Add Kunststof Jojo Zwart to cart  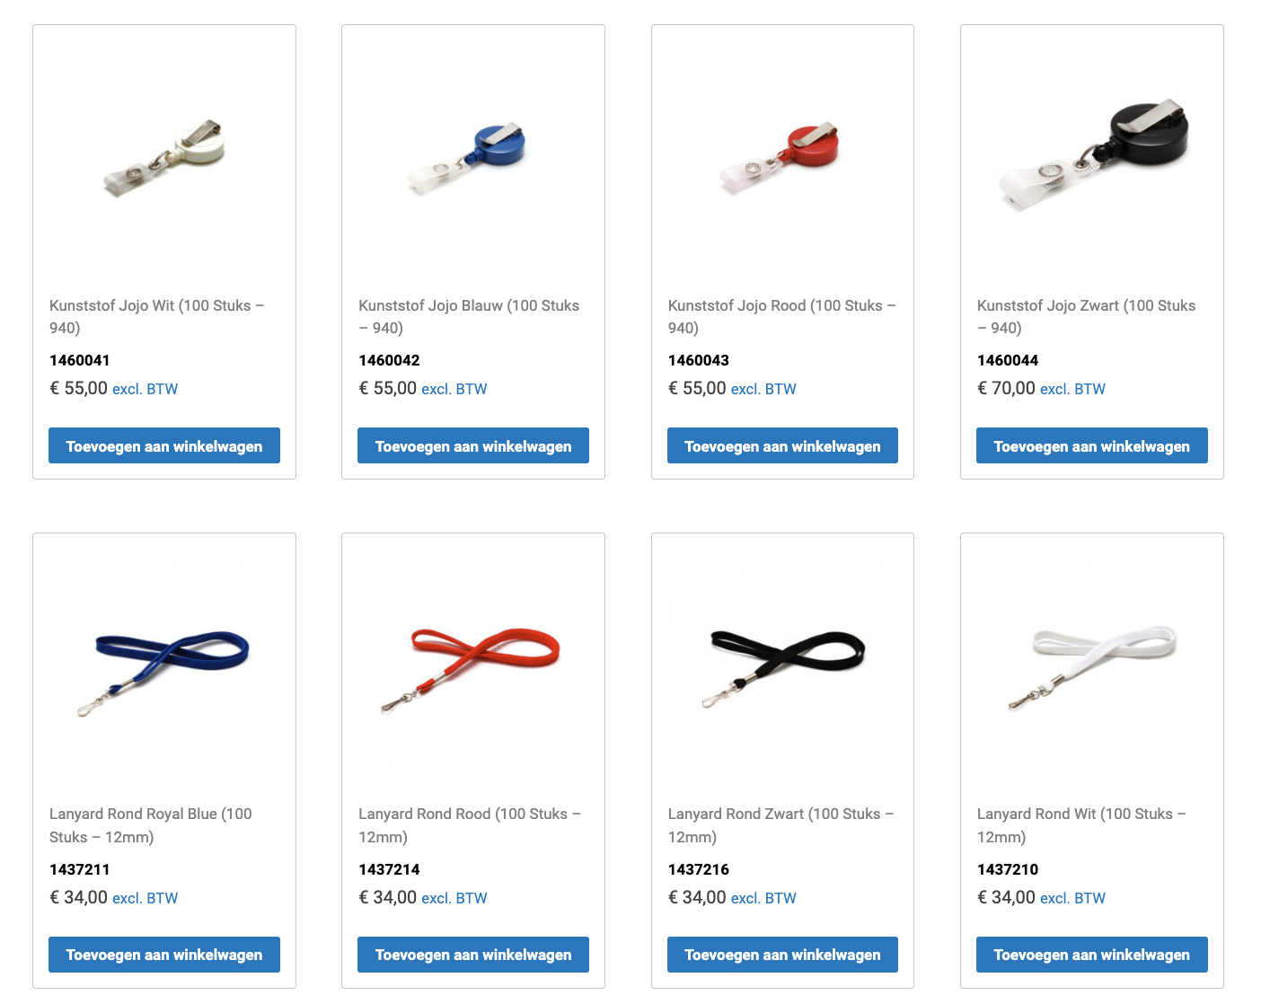(1092, 445)
